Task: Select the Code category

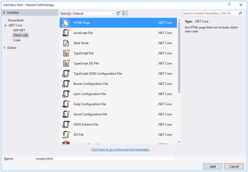Action: (x=17, y=40)
